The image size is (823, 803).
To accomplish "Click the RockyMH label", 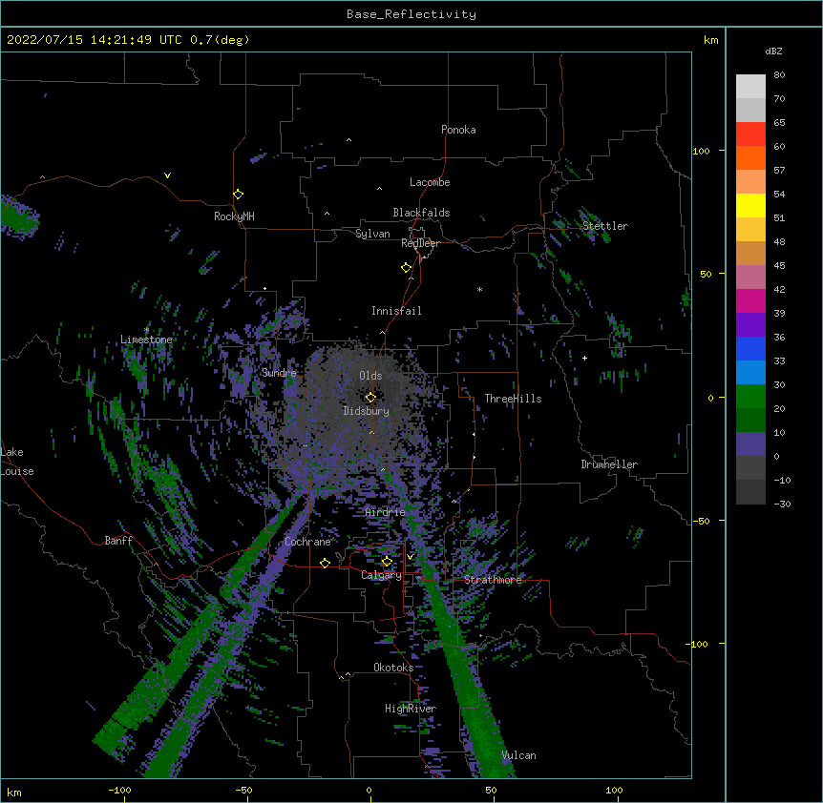I will click(x=234, y=216).
